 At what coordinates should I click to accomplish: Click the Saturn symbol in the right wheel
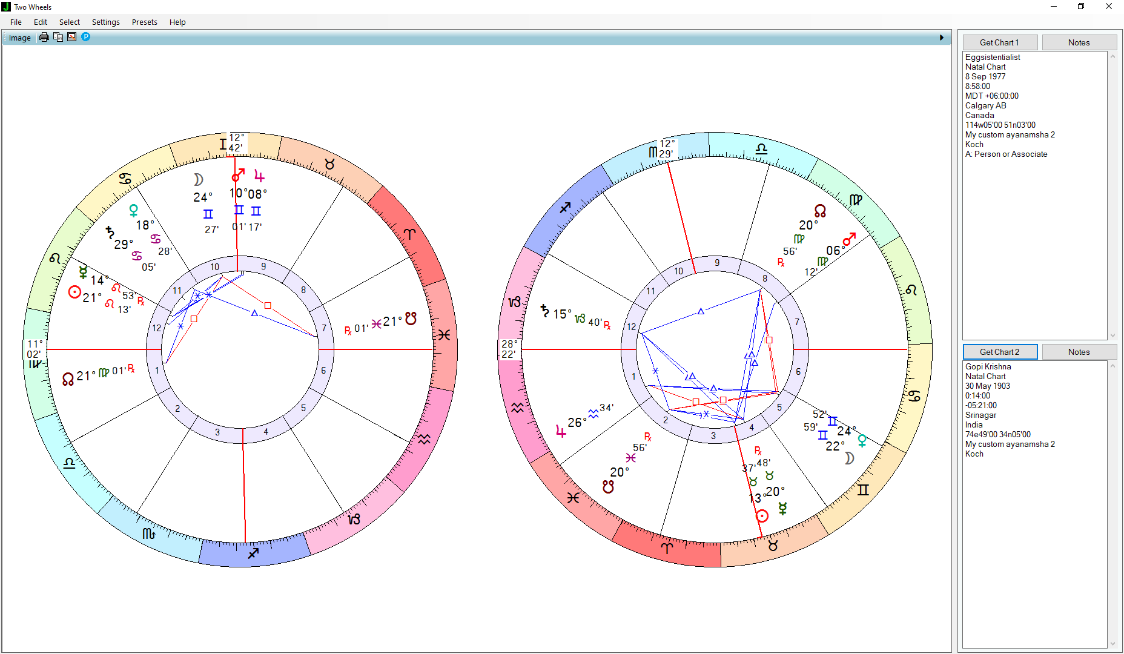click(544, 311)
